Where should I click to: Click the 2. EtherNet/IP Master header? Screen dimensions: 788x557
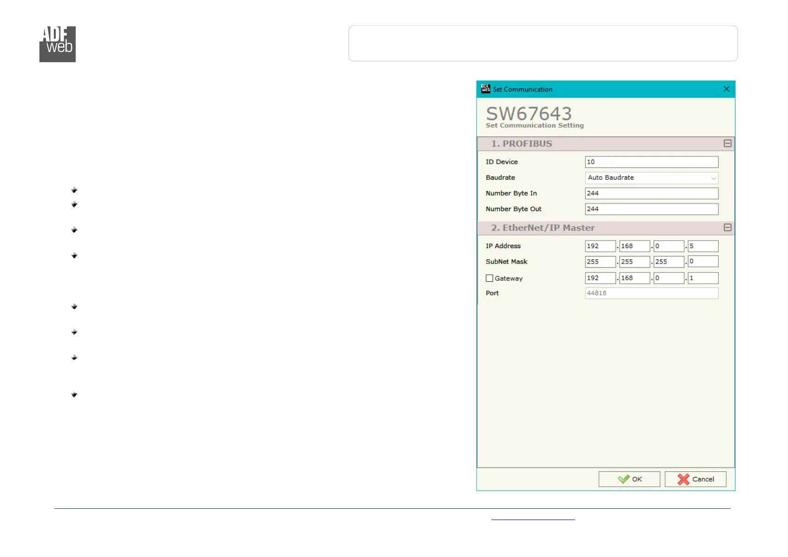coord(543,228)
